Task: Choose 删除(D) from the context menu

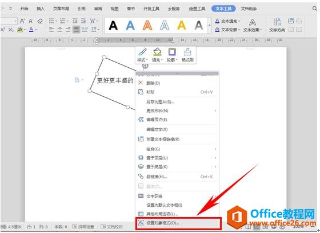Action: tap(177, 83)
